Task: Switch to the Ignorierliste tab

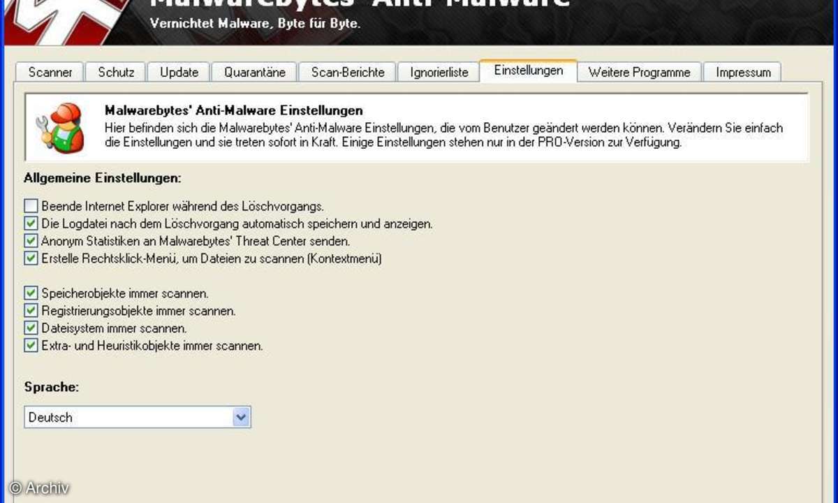Action: point(439,72)
